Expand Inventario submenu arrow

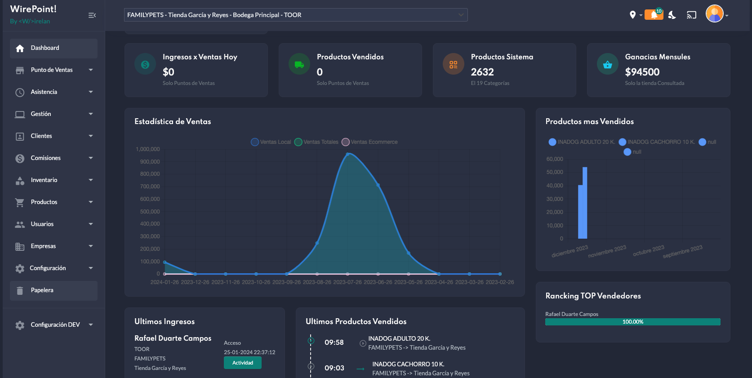91,180
